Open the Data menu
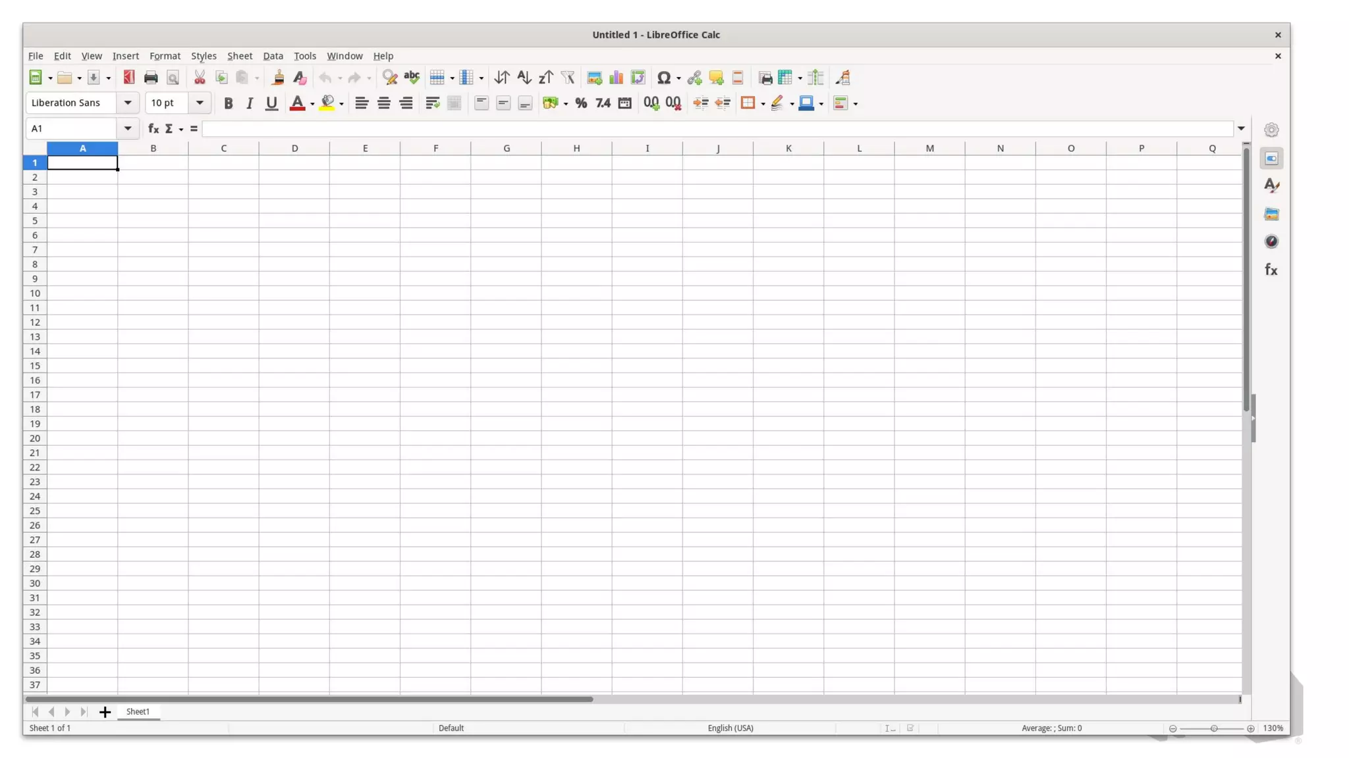Image resolution: width=1349 pixels, height=758 pixels. pos(273,56)
